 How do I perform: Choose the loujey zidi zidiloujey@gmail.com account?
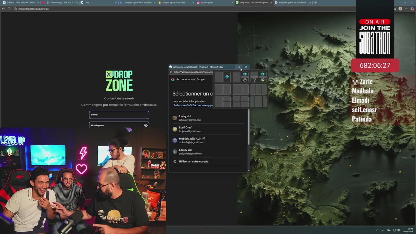[208, 118]
